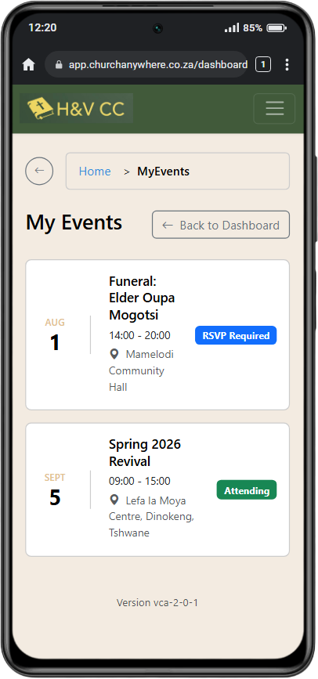This screenshot has width=318, height=679.
Task: Select the SEPT 5 date block
Action: coord(55,490)
